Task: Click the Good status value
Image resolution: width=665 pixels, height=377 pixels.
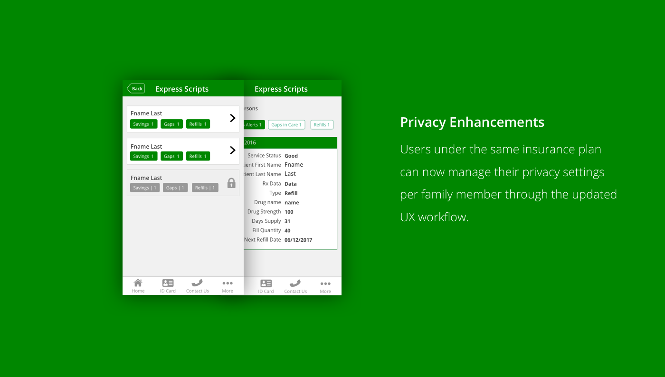Action: [x=291, y=156]
